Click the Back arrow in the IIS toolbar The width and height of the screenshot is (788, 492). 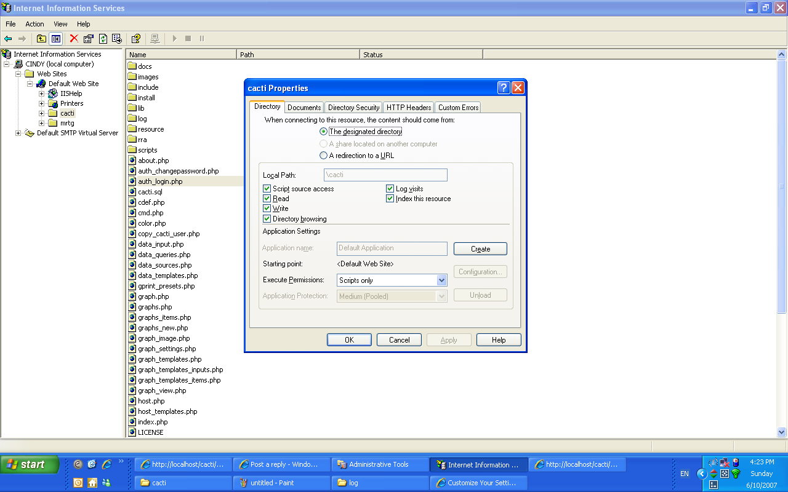[x=8, y=39]
